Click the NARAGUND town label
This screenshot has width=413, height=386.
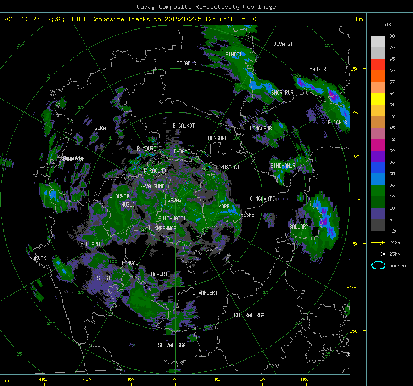point(155,171)
